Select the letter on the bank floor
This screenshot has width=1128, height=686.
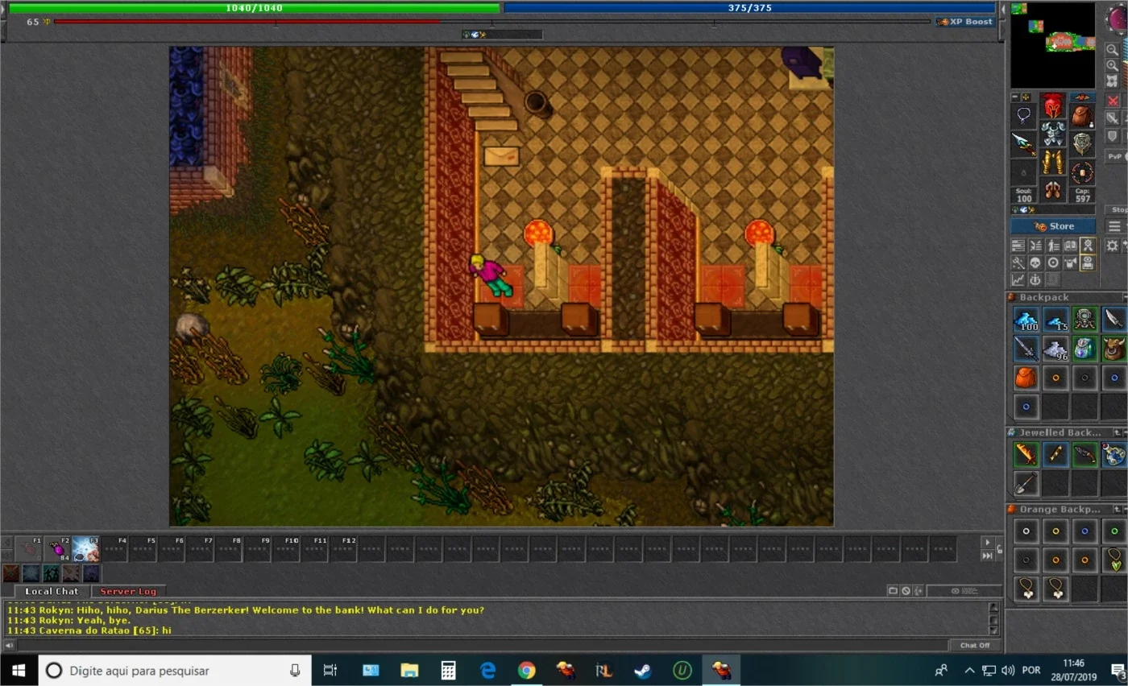pos(501,155)
